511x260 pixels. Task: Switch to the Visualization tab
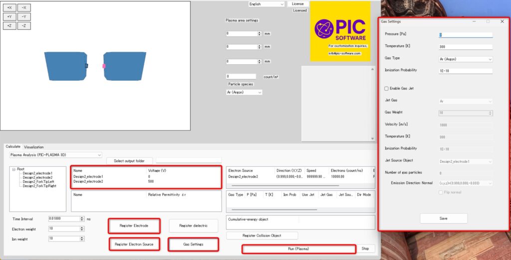pos(33,147)
